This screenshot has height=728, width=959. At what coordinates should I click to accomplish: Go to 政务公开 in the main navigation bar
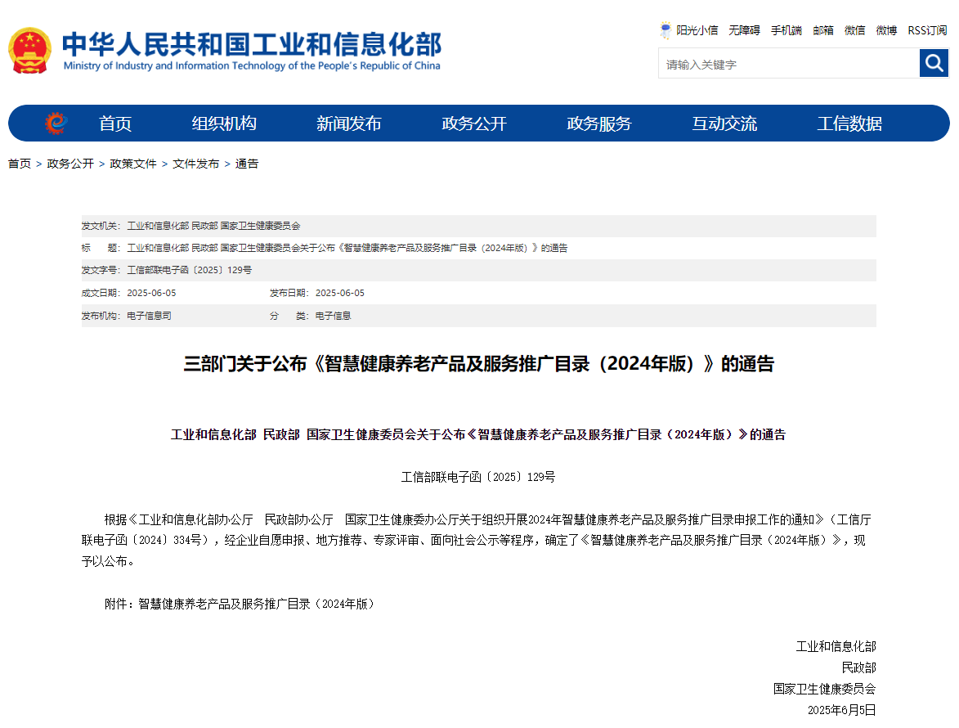[474, 124]
